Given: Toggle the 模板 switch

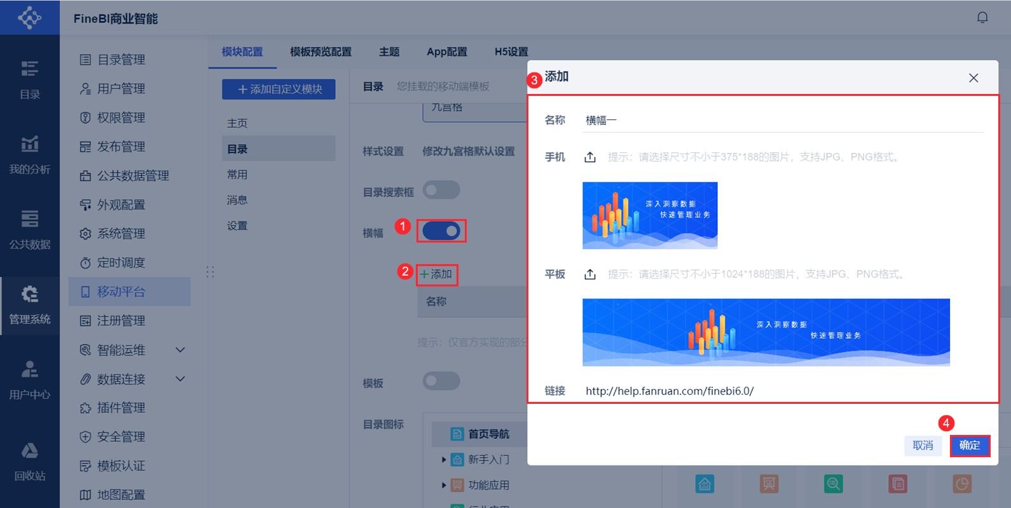Looking at the screenshot, I should [x=441, y=381].
